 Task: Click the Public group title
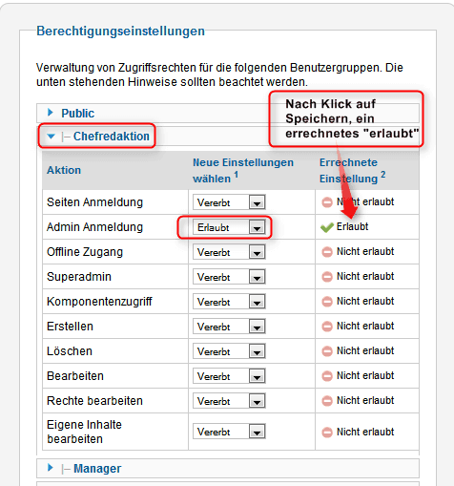pos(78,114)
